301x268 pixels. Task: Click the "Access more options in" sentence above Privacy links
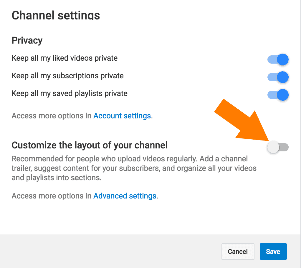click(52, 115)
